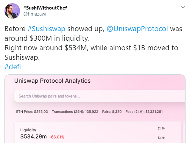Screen dimensions: 190x143
Task: Select the Fees (24H) $1,331,281 stat
Action: [x=144, y=112]
